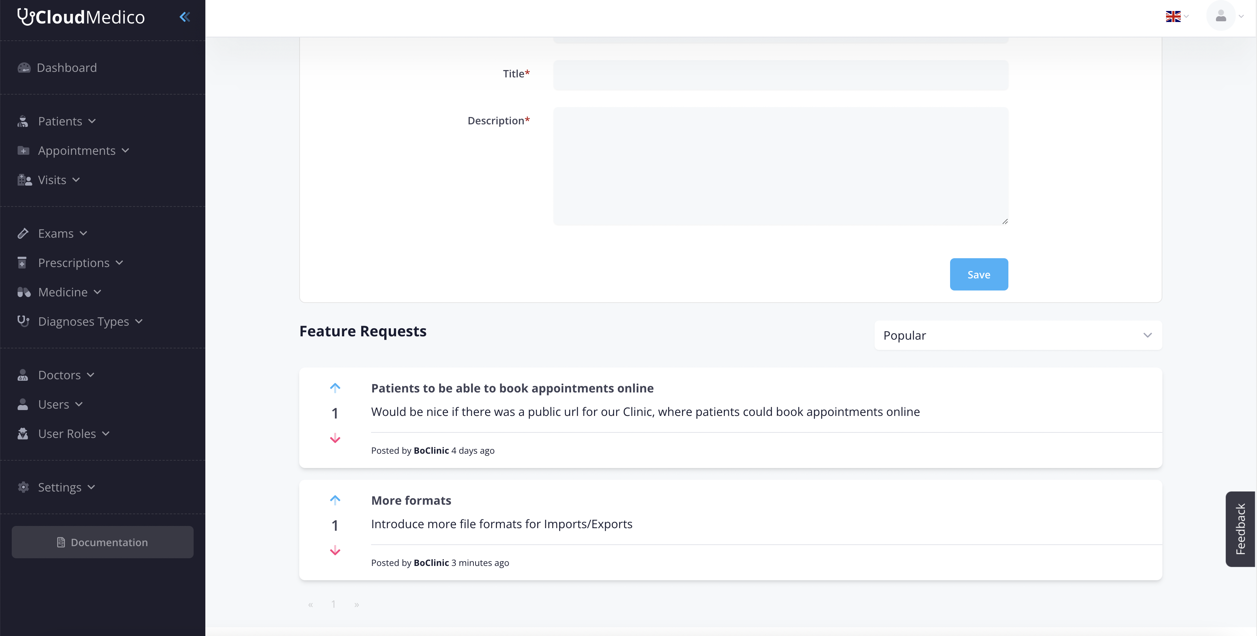Open the Users menu item
Screen dimensions: 1257x636
tap(54, 405)
